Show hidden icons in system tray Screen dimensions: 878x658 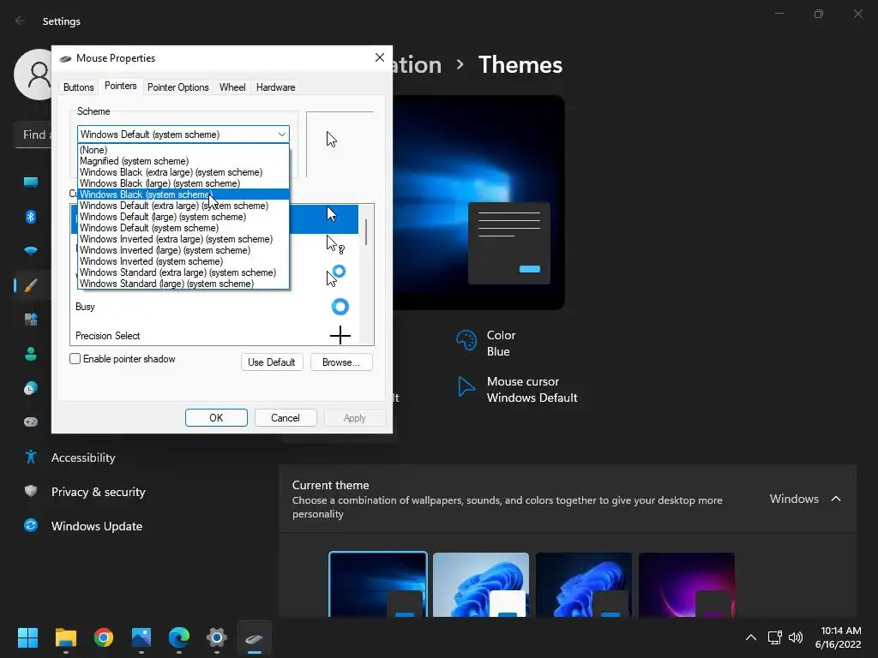pyautogui.click(x=751, y=637)
